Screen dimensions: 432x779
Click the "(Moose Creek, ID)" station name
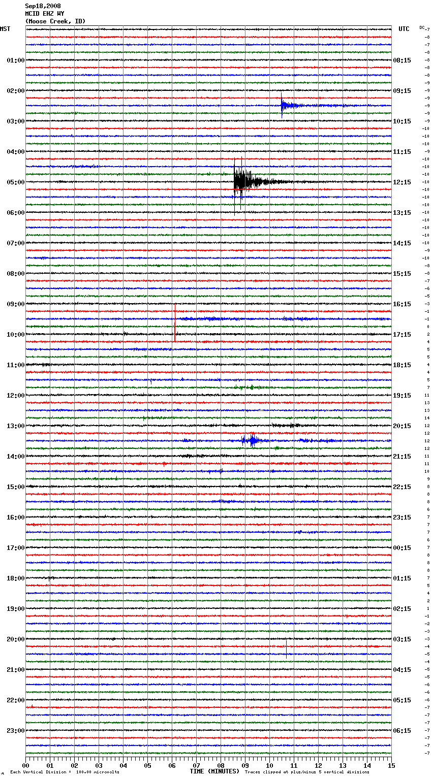point(55,21)
